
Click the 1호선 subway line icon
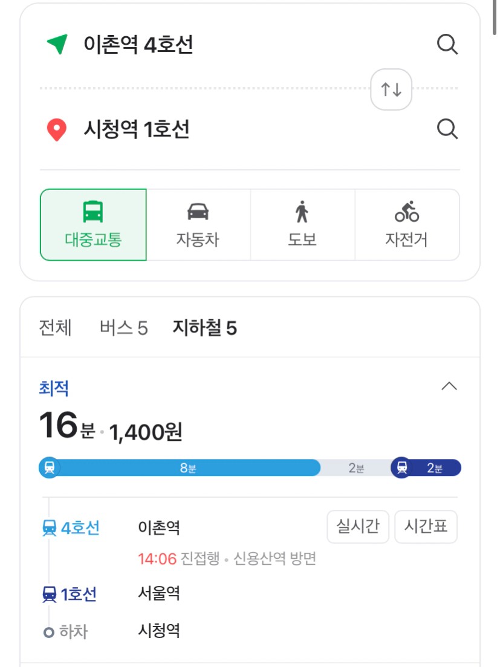tap(50, 594)
